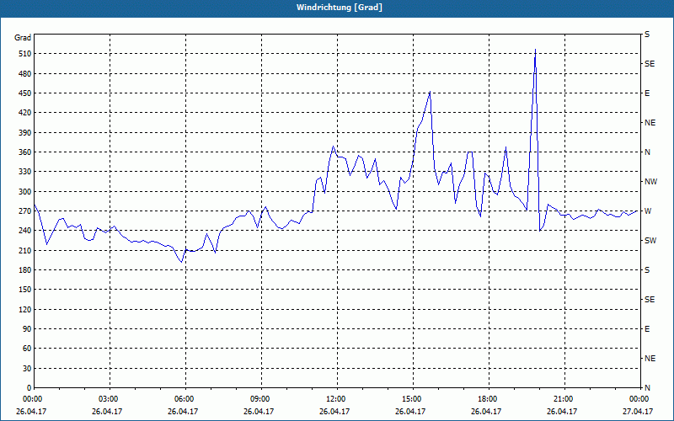This screenshot has height=421, width=674.
Task: Select the W compass label on right axis
Action: (x=648, y=211)
